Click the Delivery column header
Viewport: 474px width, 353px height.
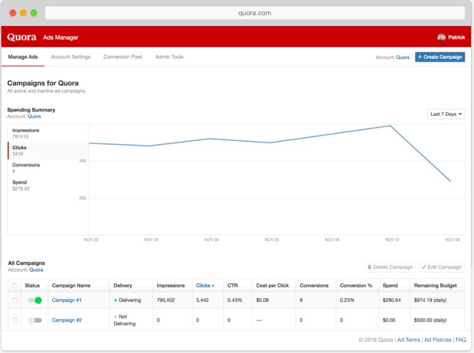coord(123,285)
